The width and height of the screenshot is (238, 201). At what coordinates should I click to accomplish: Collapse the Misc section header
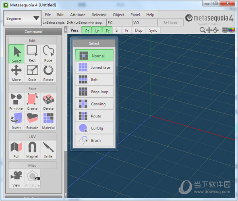pos(32,165)
